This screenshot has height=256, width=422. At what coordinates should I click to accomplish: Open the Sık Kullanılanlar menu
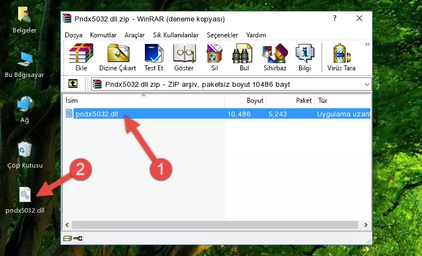point(176,35)
